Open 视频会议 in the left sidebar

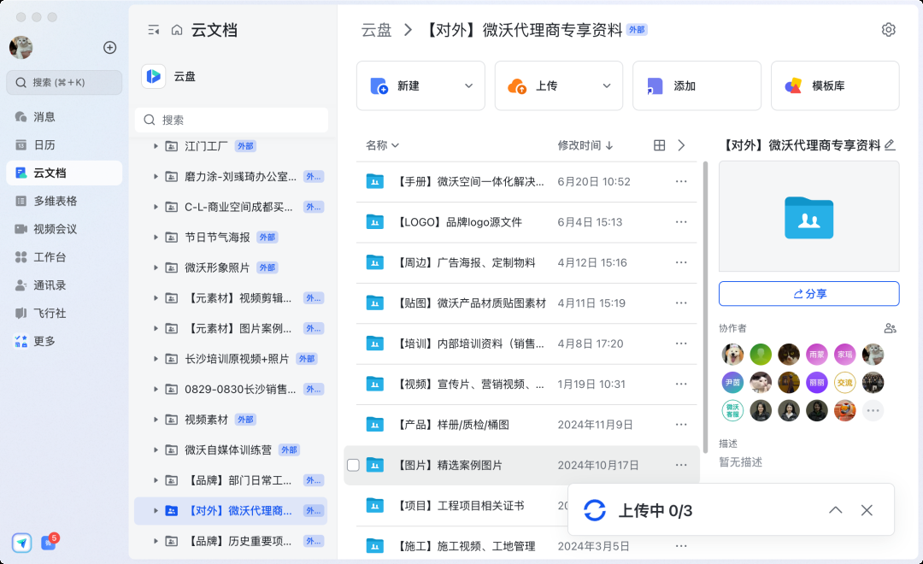point(64,229)
